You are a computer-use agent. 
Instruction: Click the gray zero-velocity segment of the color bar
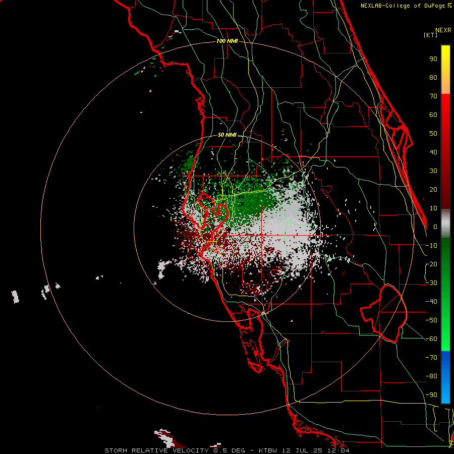click(445, 223)
